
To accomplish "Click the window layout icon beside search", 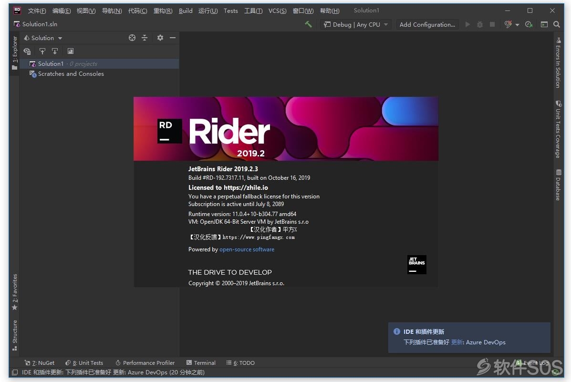I will pyautogui.click(x=544, y=24).
